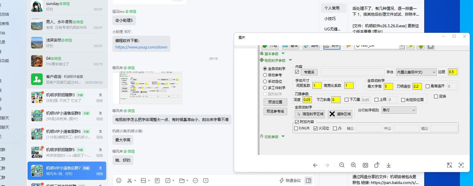Click the translate icon in image viewer

[450, 165]
